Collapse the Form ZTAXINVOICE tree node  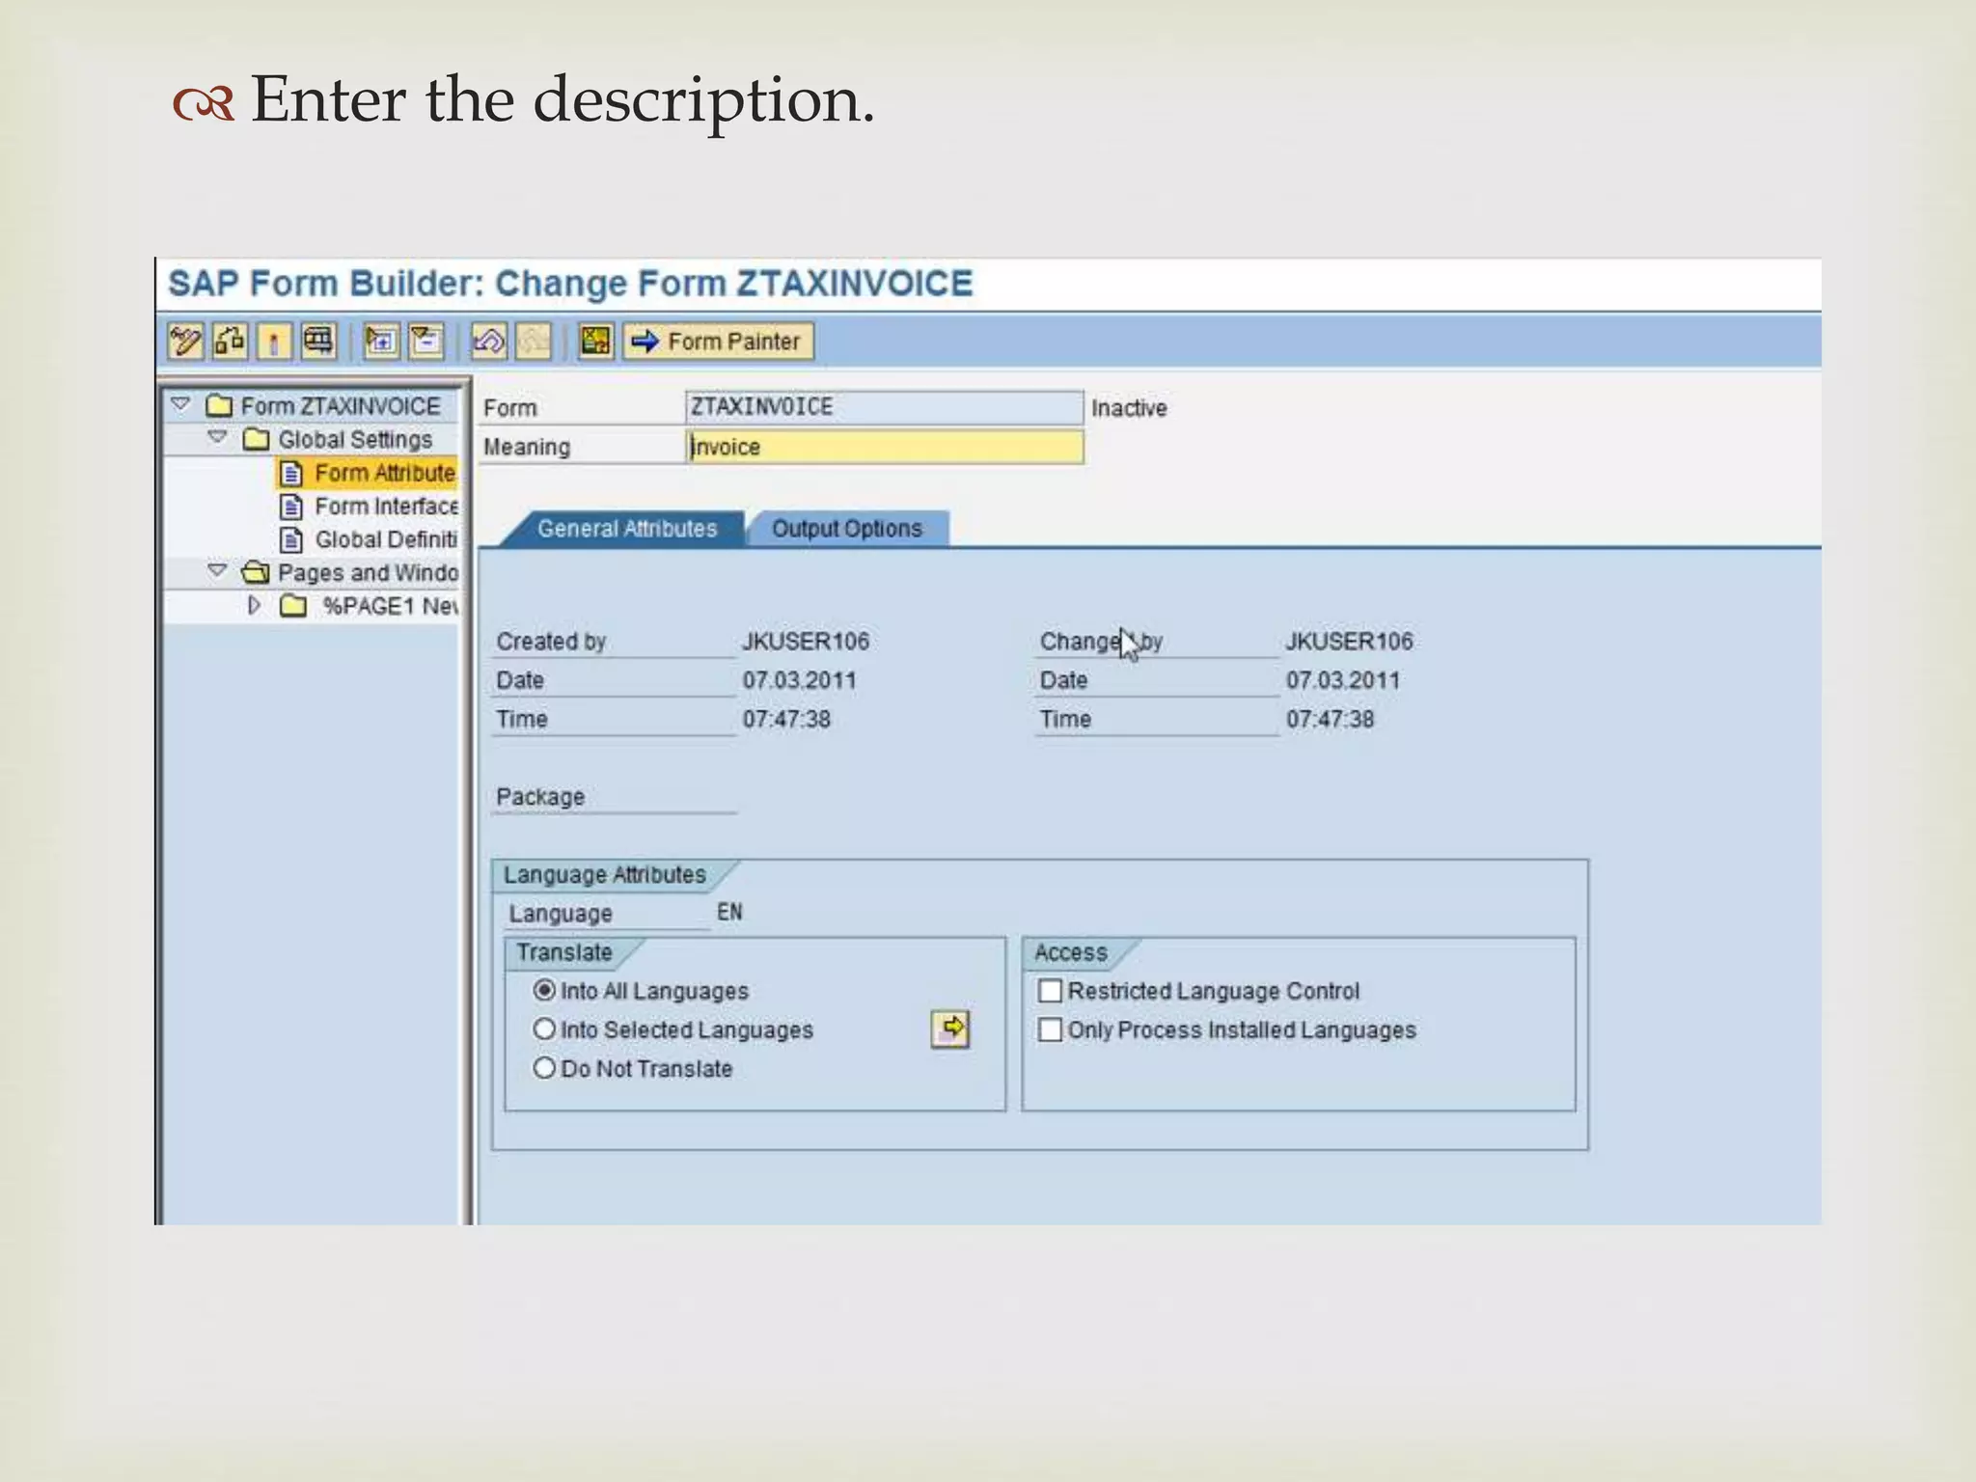tap(180, 404)
